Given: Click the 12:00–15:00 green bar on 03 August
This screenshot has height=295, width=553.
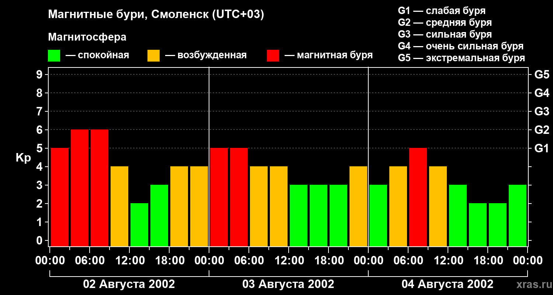Looking at the screenshot, I should [x=299, y=215].
